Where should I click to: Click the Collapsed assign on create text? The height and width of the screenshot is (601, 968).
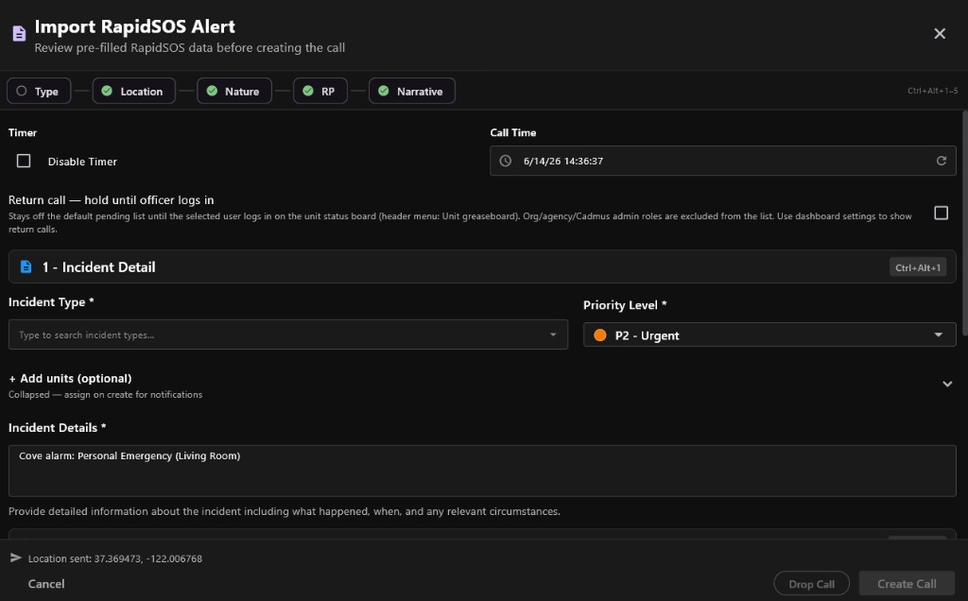click(105, 394)
